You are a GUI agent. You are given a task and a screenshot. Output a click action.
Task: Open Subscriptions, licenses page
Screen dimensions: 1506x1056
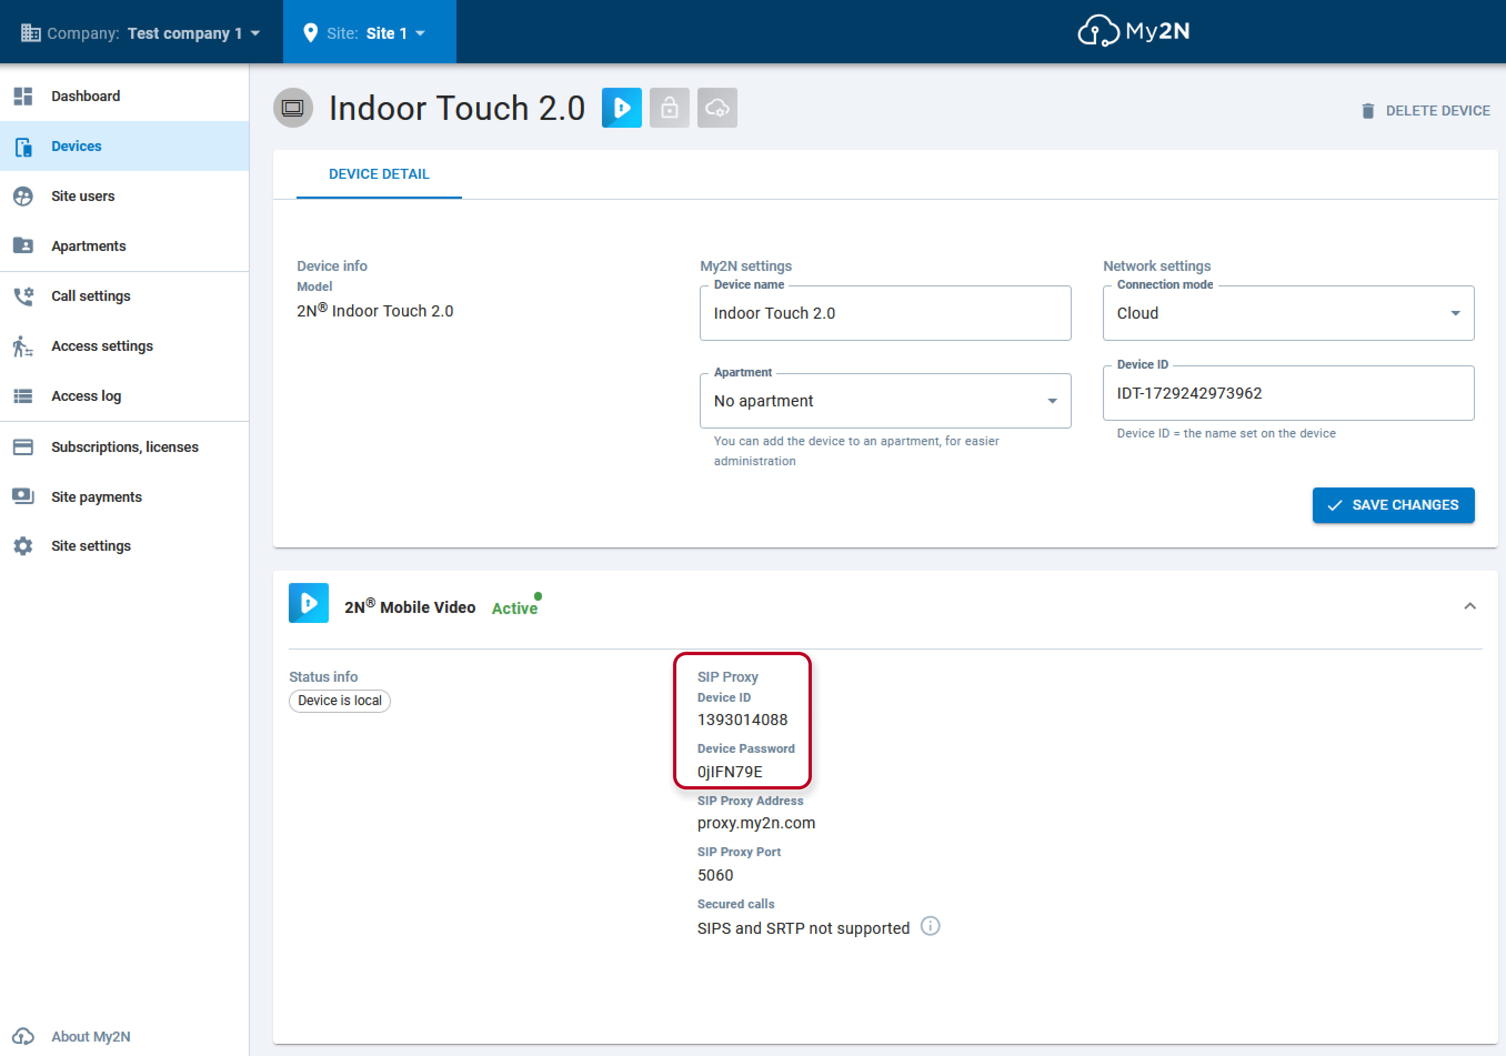(124, 447)
